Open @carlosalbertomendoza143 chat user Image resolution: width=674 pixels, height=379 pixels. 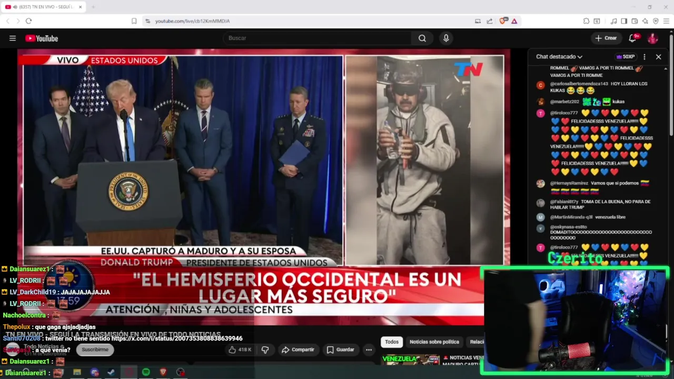coord(579,84)
